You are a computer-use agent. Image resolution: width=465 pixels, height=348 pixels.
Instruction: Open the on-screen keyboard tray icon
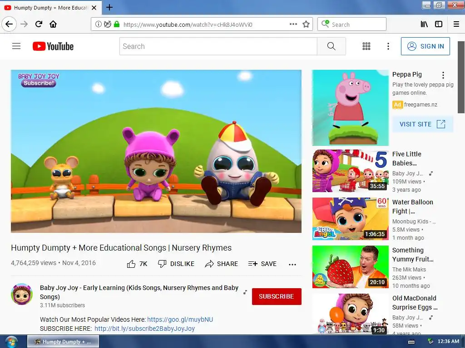click(411, 342)
